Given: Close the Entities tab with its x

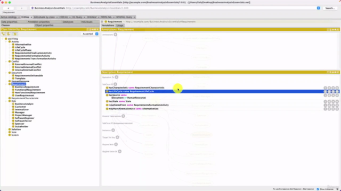Looking at the screenshot, I should point(31,17).
